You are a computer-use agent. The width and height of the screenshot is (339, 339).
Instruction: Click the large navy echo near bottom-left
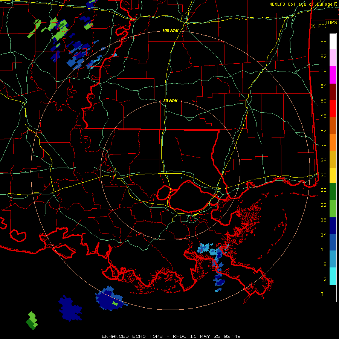pyautogui.click(x=70, y=309)
